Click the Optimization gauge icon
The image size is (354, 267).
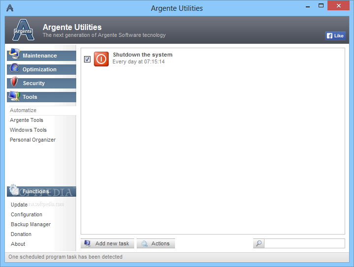click(14, 68)
